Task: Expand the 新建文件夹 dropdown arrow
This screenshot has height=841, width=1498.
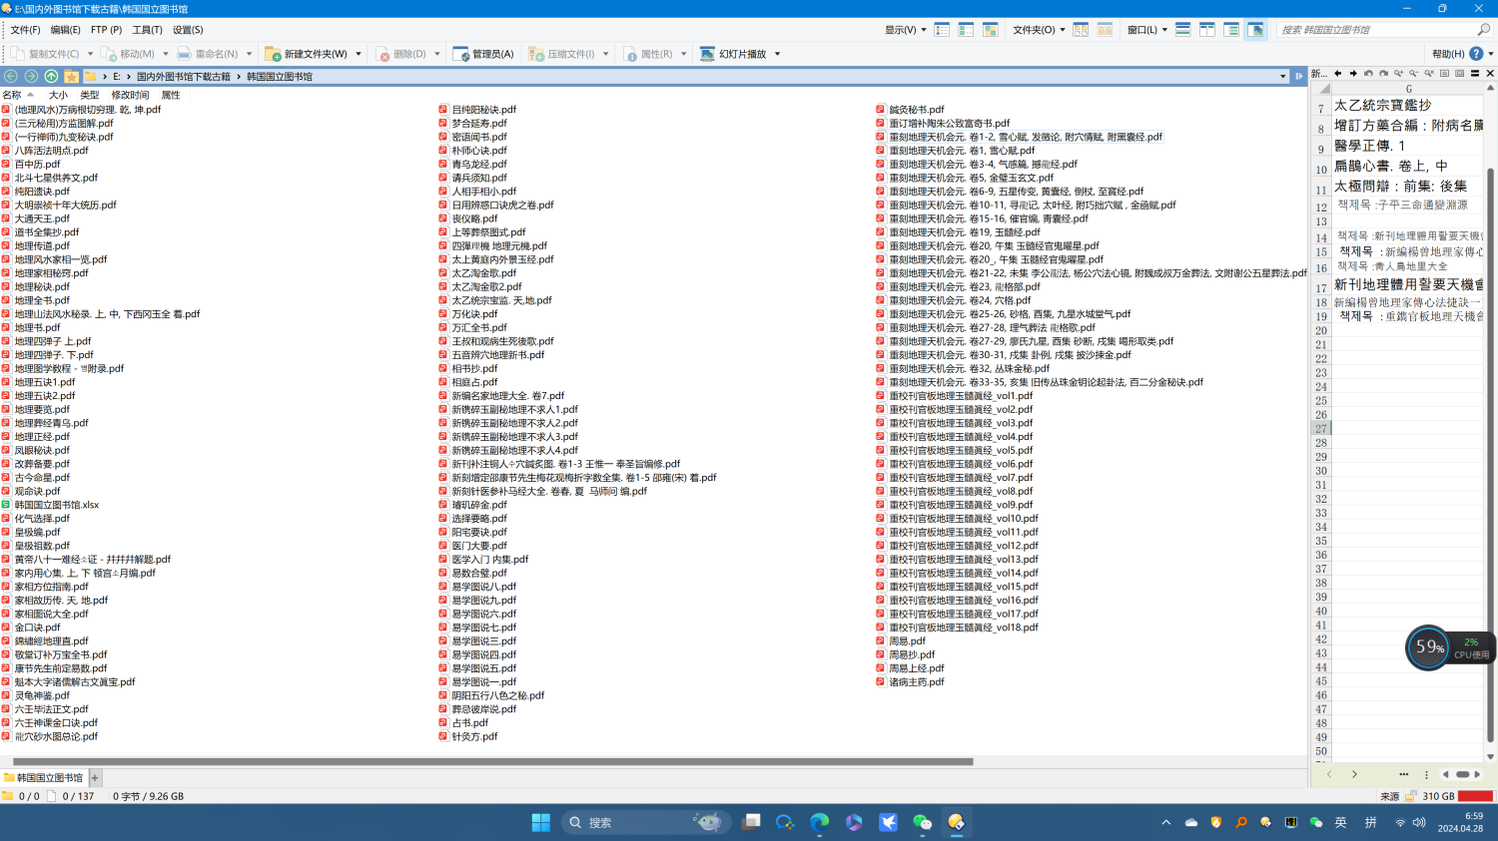Action: (x=359, y=54)
